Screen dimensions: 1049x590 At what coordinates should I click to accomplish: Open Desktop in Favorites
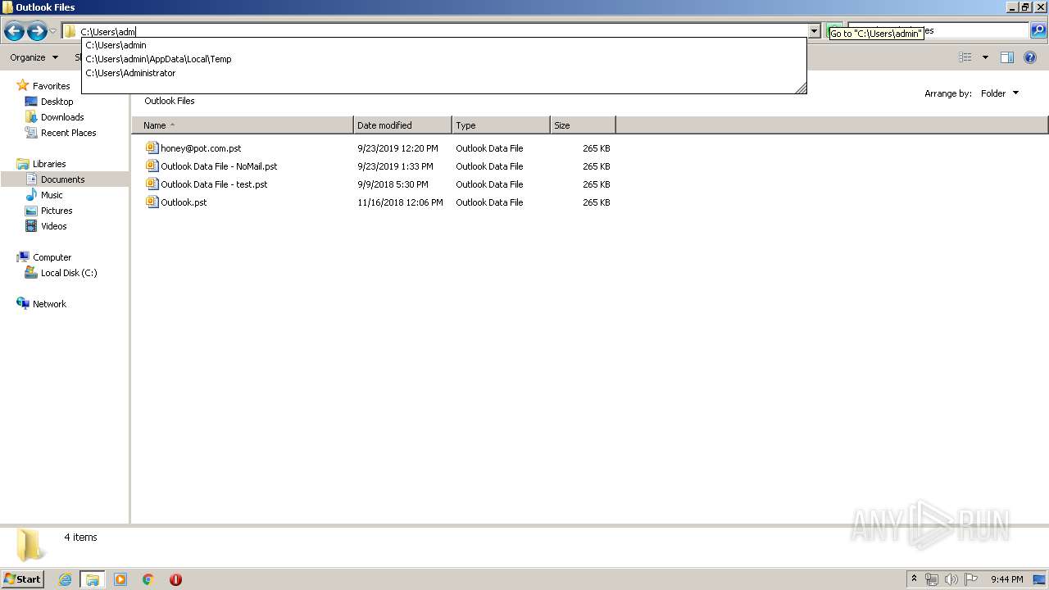[57, 102]
